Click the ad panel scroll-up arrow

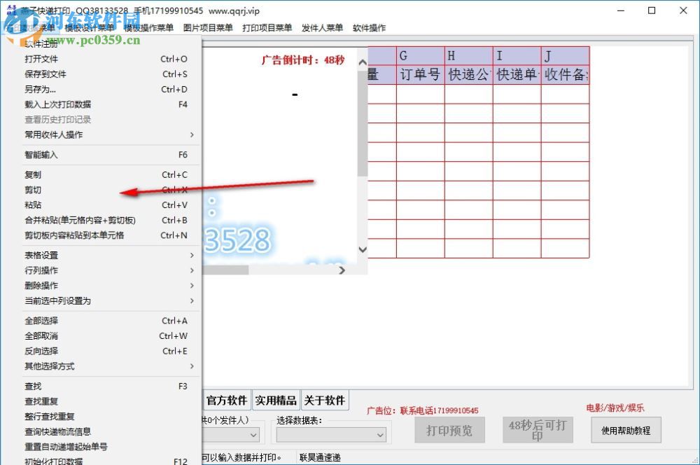click(363, 62)
